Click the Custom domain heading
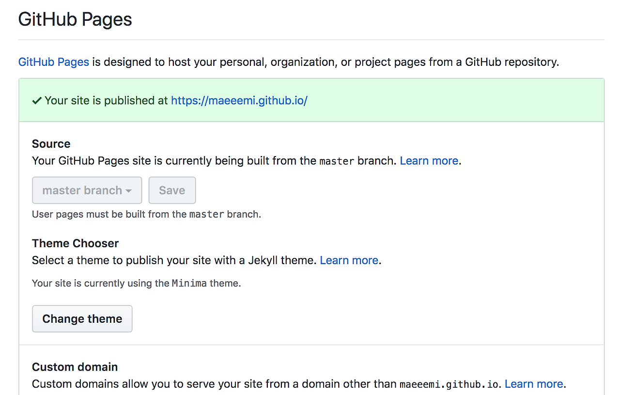The width and height of the screenshot is (620, 395). (x=75, y=367)
